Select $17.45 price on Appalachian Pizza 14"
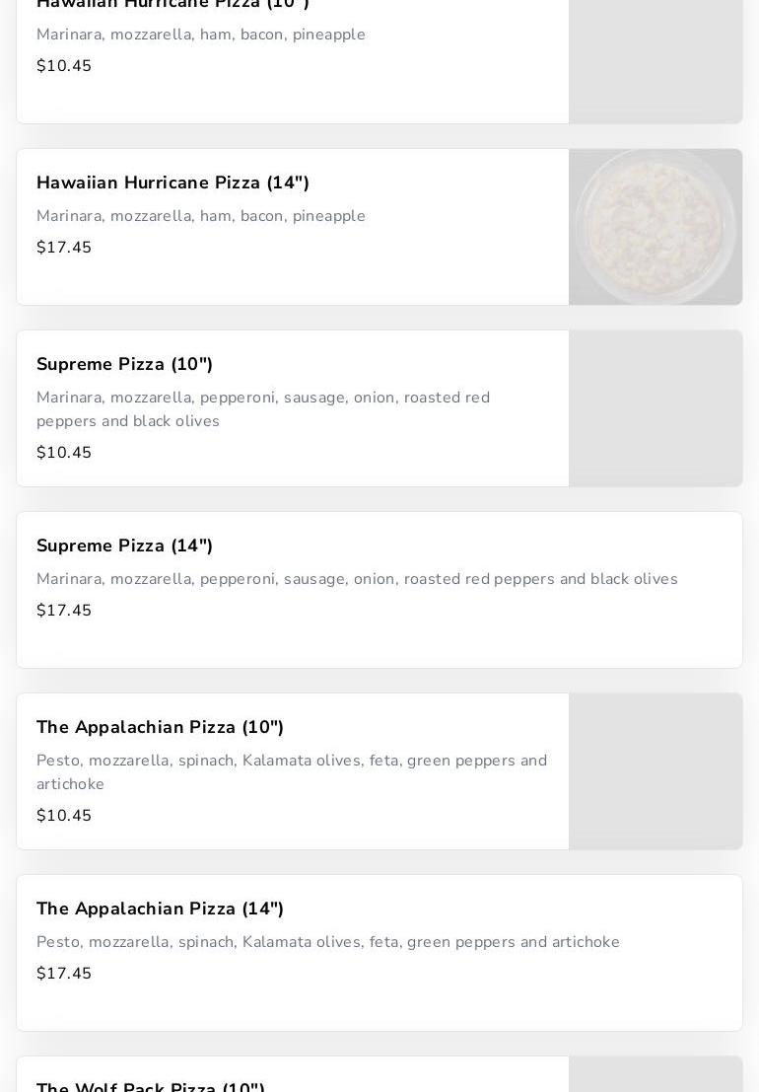The width and height of the screenshot is (759, 1092). [x=64, y=974]
